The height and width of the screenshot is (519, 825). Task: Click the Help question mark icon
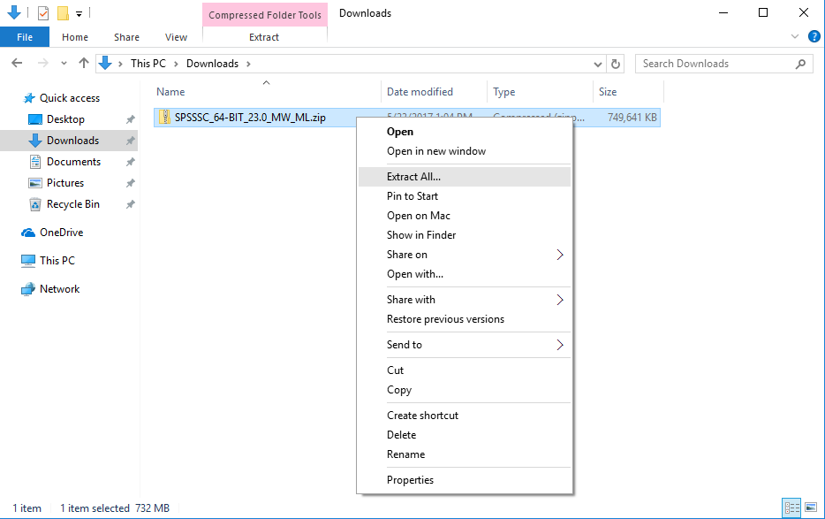click(814, 36)
